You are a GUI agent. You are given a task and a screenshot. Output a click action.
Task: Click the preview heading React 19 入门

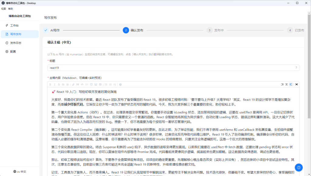coord(84,92)
